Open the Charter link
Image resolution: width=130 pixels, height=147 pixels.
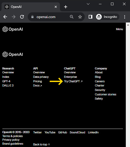pyautogui.click(x=99, y=85)
